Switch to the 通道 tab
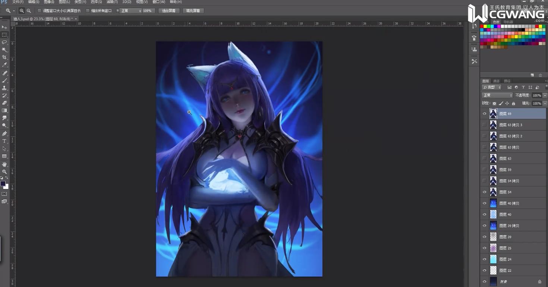This screenshot has height=287, width=548. 496,81
